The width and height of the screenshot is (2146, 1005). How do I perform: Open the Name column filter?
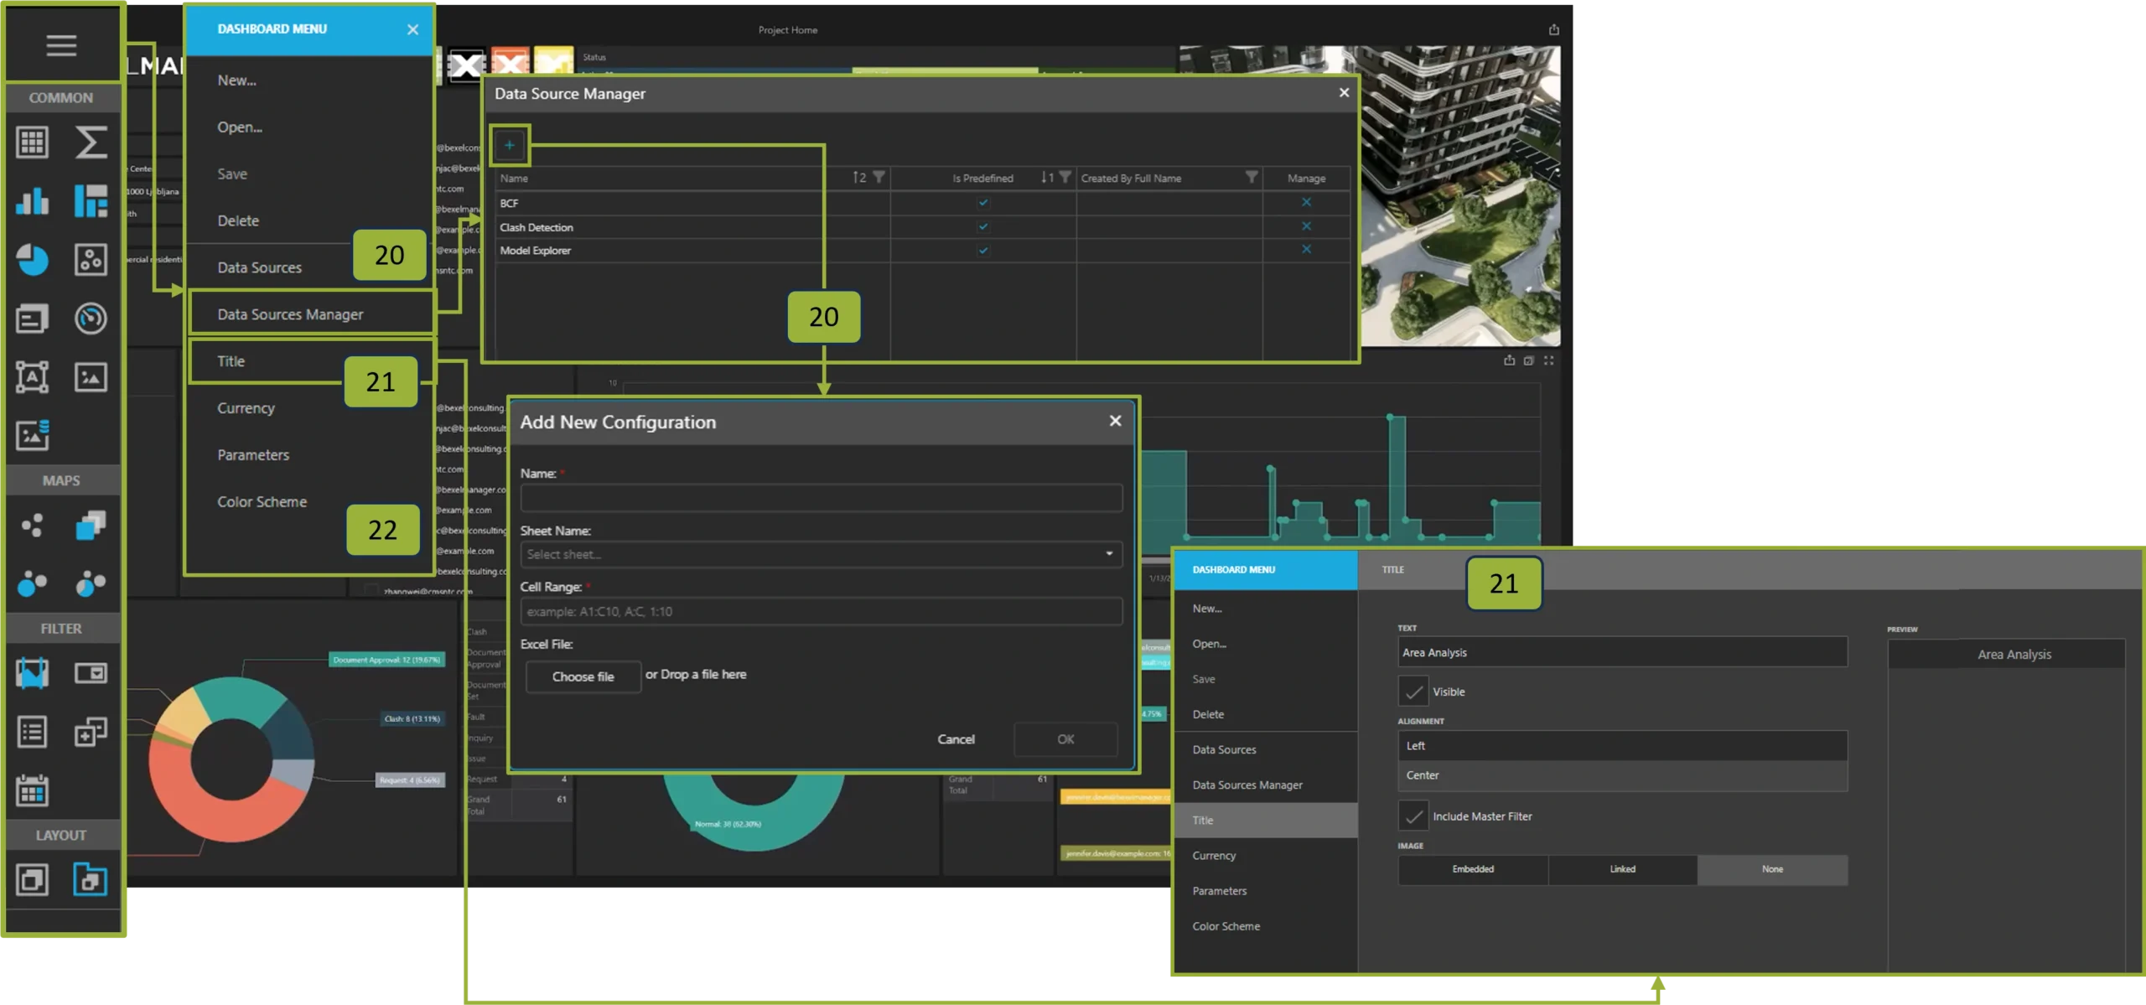(879, 178)
